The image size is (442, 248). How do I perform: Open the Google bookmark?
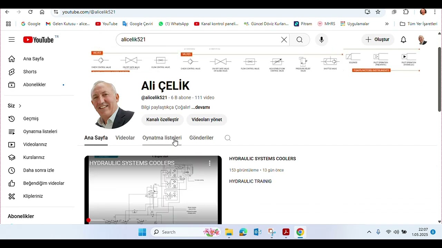click(x=31, y=24)
